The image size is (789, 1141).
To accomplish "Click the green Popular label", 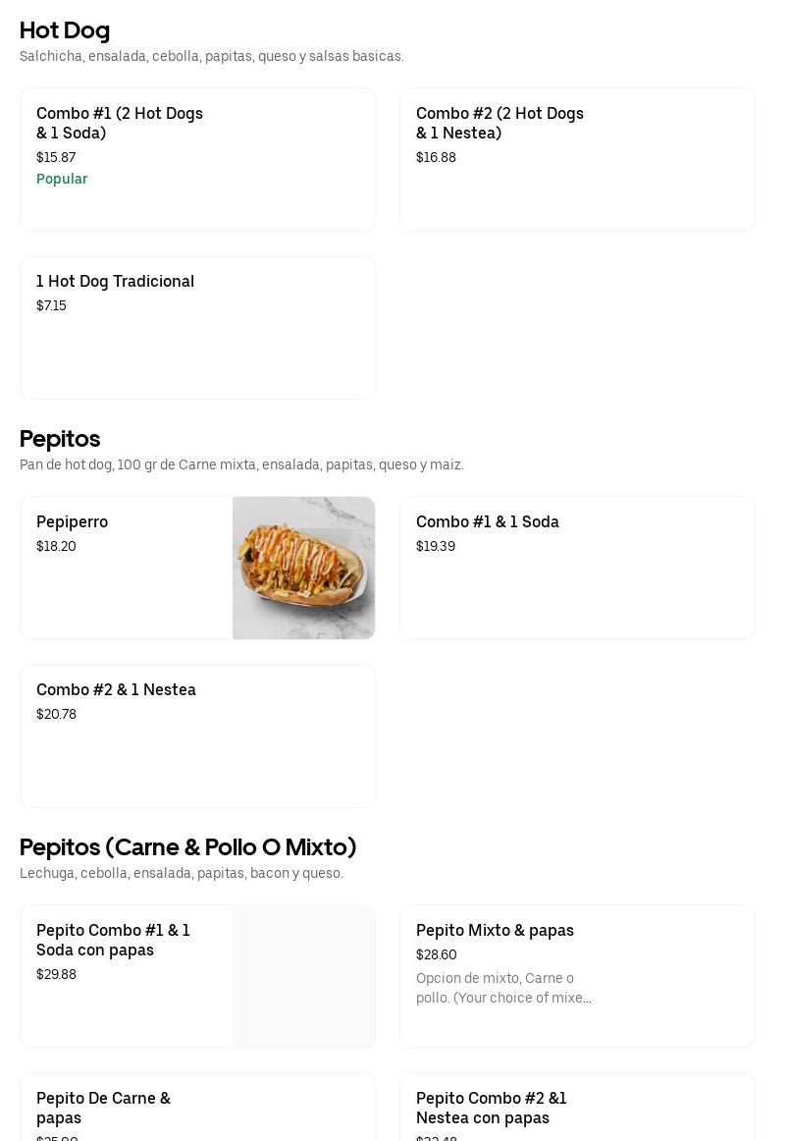I will pyautogui.click(x=62, y=179).
